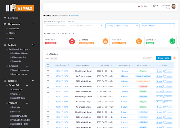The width and height of the screenshot is (180, 128).
Task: Tick the select-all checkbox in table header
Action: tap(48, 65)
